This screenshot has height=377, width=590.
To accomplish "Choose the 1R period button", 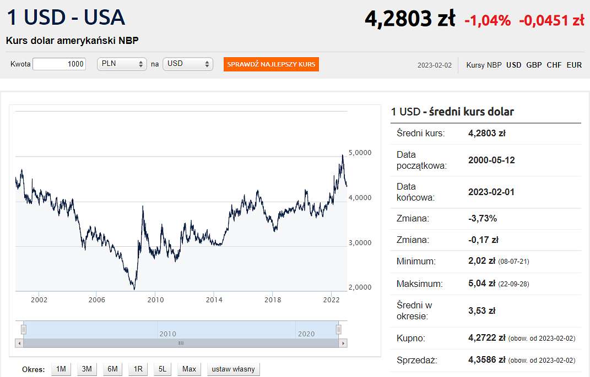I will tap(138, 369).
